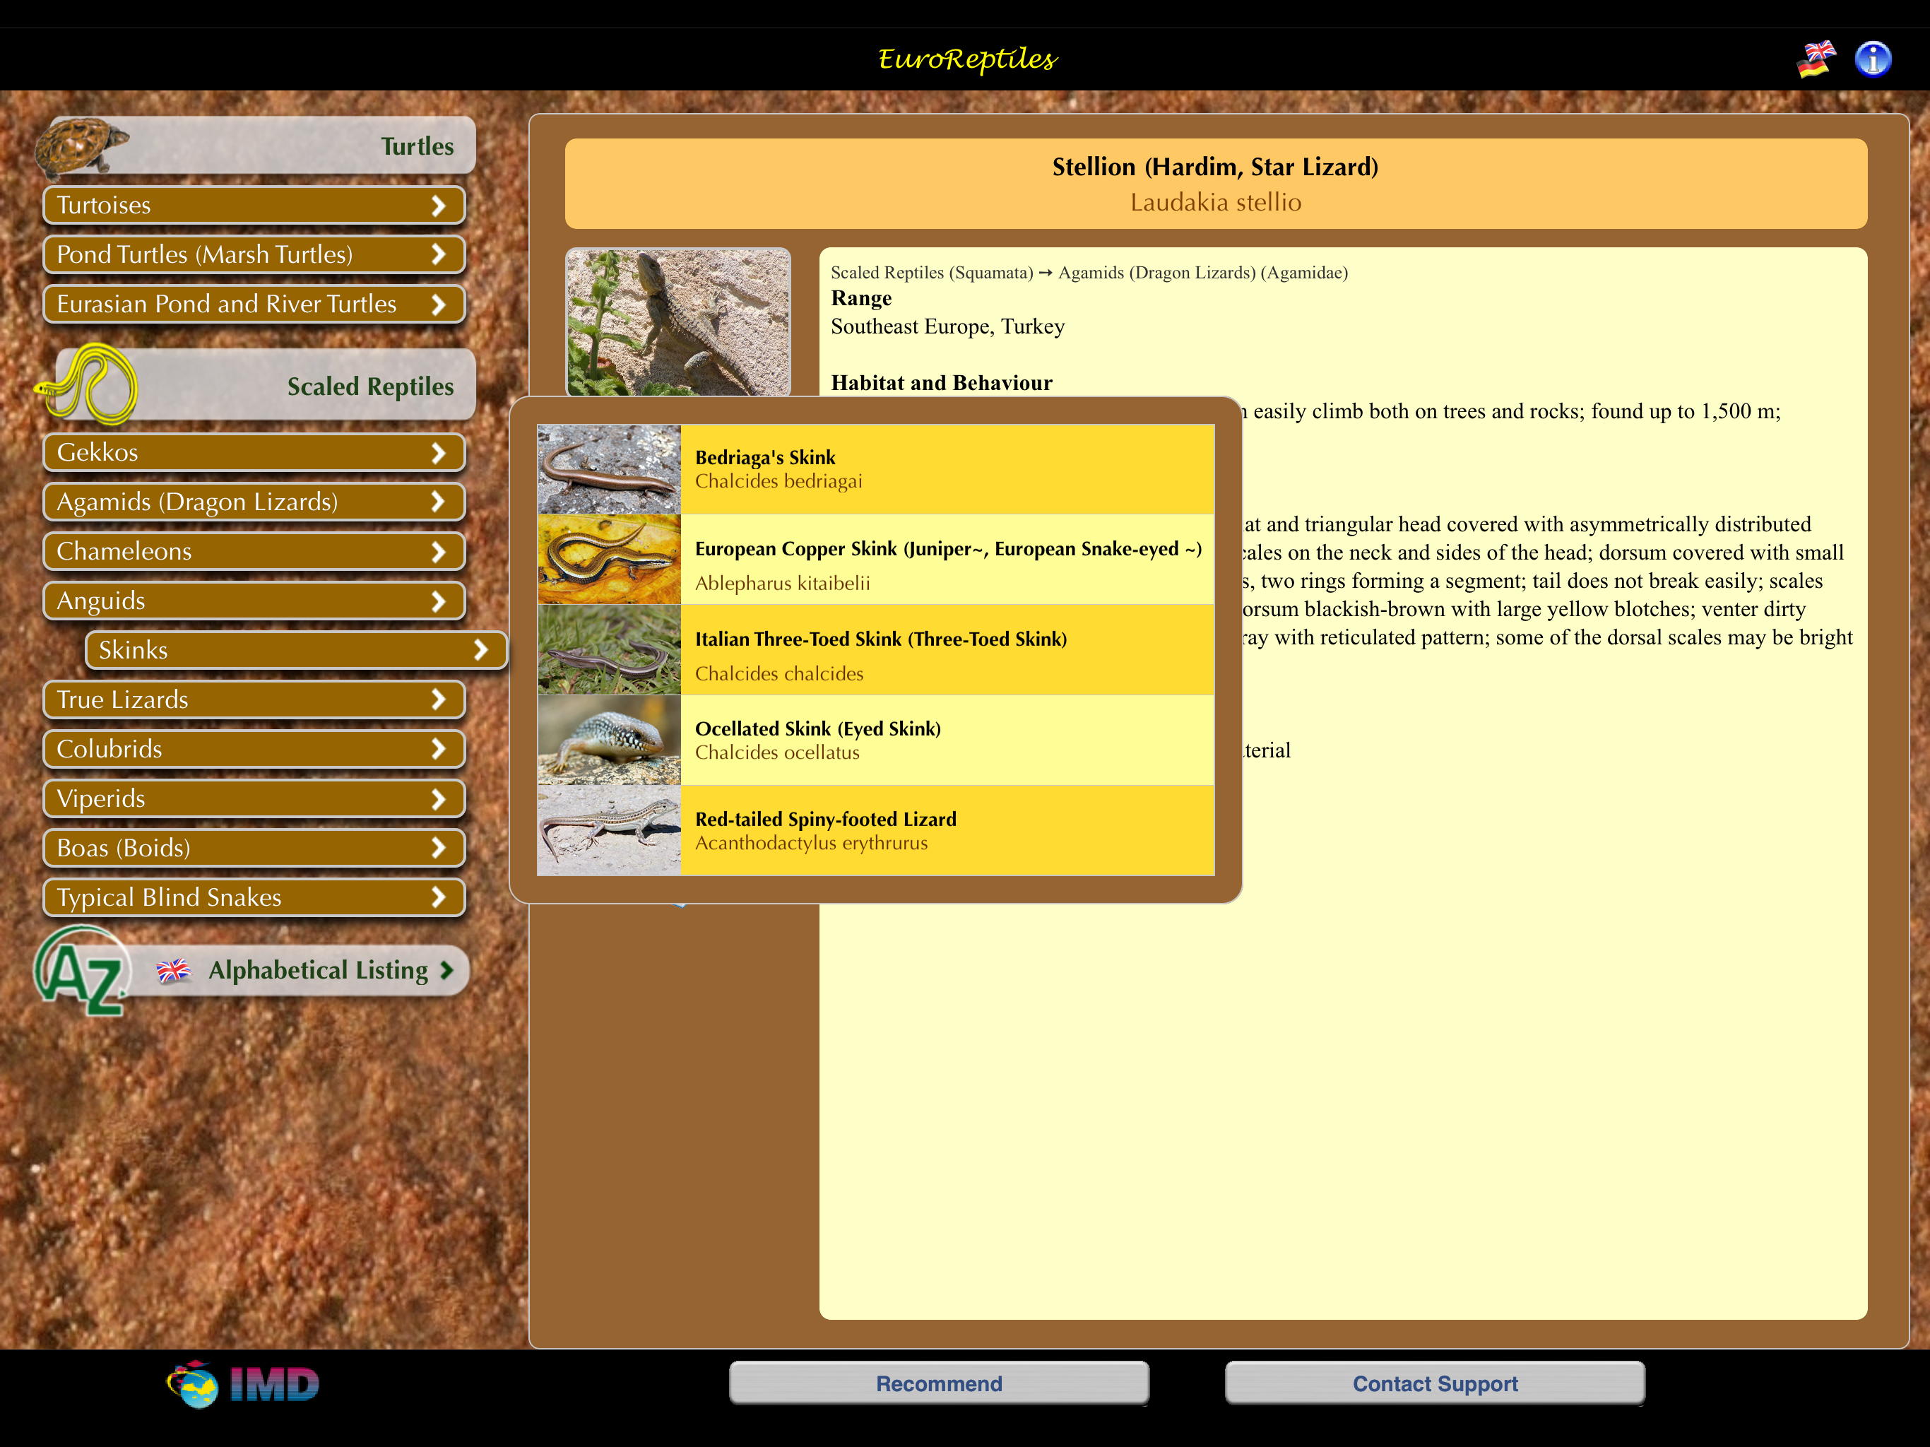Image resolution: width=1930 pixels, height=1447 pixels.
Task: Click the IMD logo
Action: coord(244,1384)
